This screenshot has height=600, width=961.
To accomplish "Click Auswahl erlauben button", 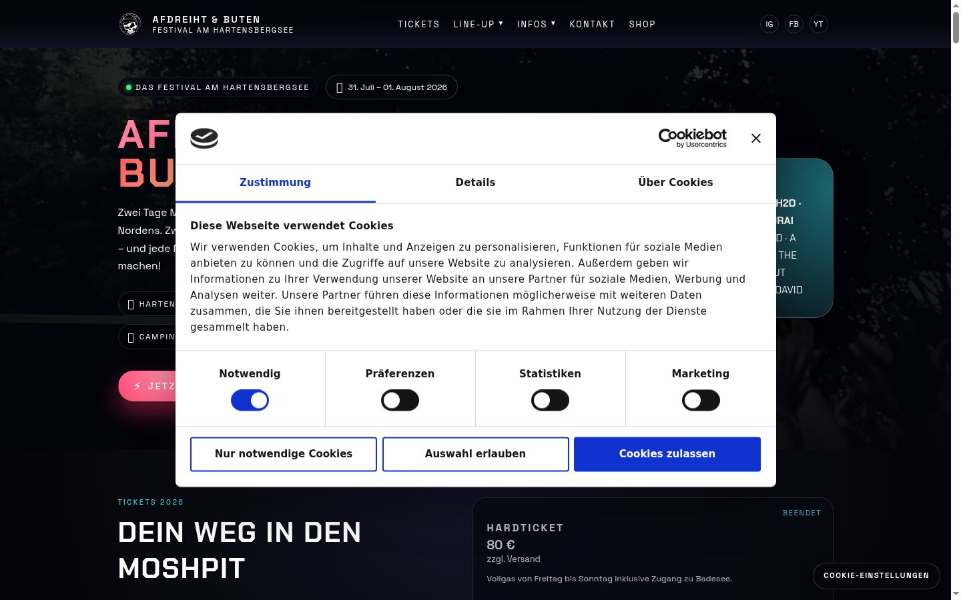I will tap(476, 454).
